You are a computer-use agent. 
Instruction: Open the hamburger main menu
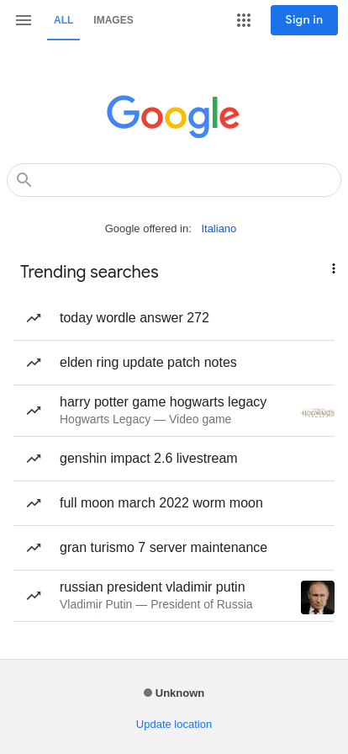23,20
